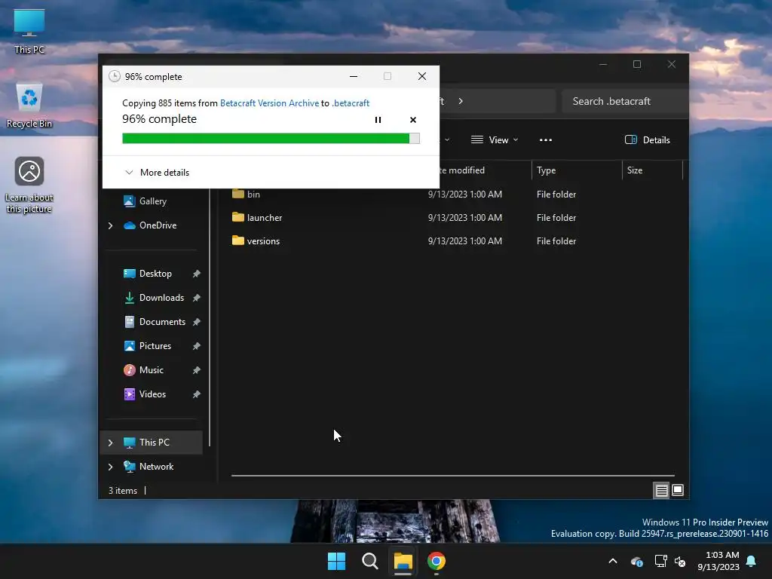The width and height of the screenshot is (772, 579).
Task: Expand the This PC tree node
Action: click(110, 443)
